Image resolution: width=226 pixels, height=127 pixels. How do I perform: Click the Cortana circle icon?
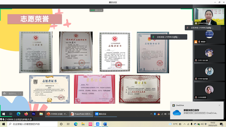point(61,124)
